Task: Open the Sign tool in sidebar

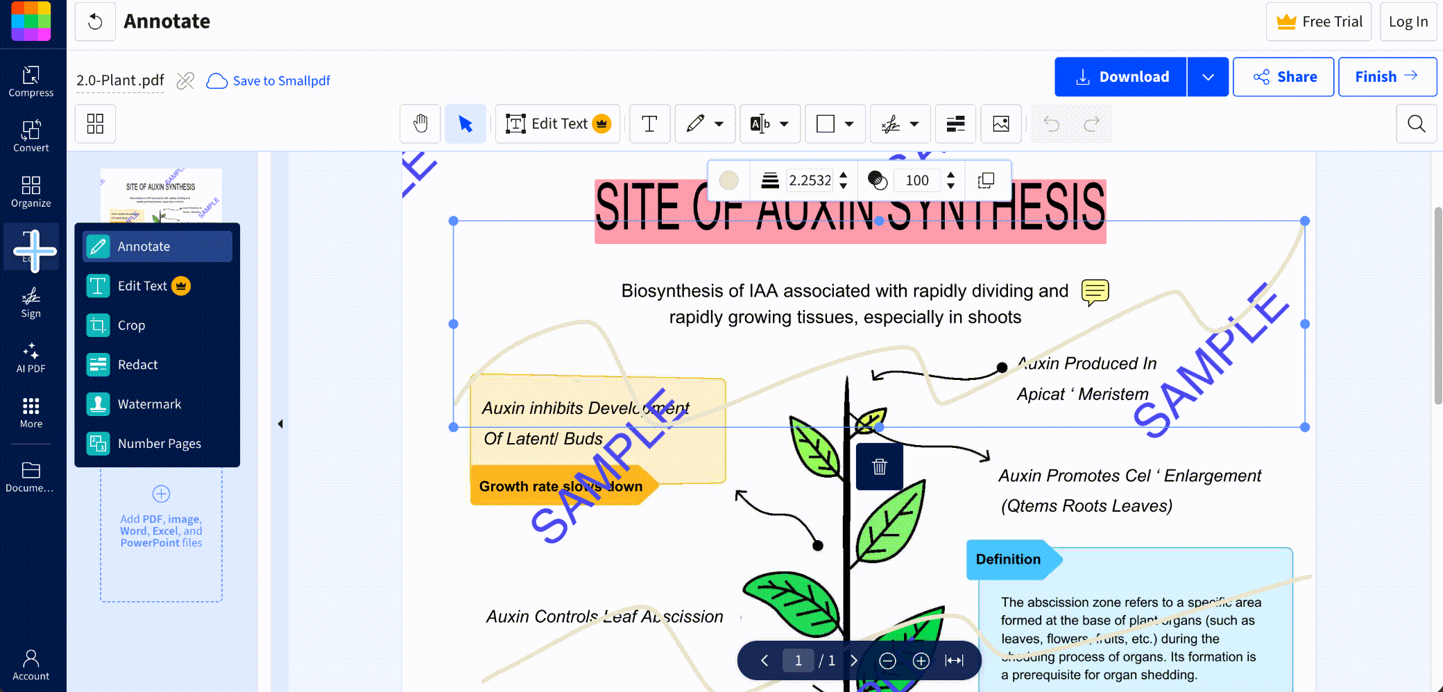Action: [x=31, y=302]
